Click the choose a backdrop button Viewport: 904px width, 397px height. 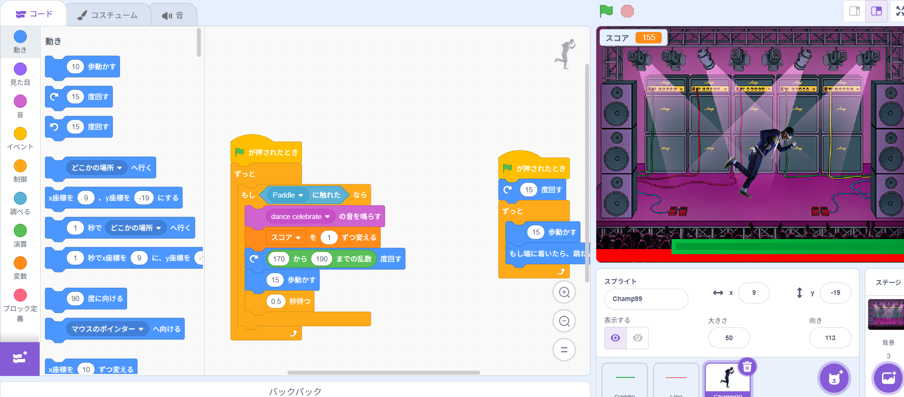coord(888,378)
